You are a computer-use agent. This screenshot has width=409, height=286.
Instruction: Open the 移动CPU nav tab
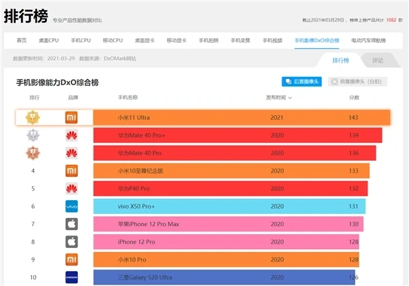[112, 40]
